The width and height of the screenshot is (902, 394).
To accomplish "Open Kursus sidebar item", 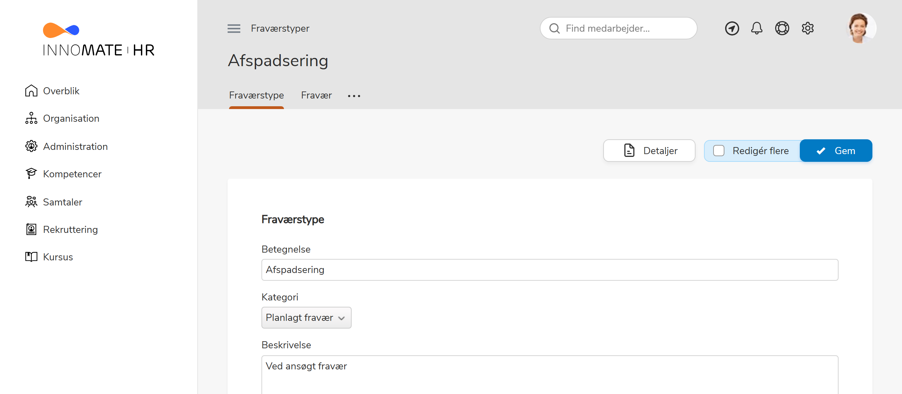I will click(x=58, y=257).
